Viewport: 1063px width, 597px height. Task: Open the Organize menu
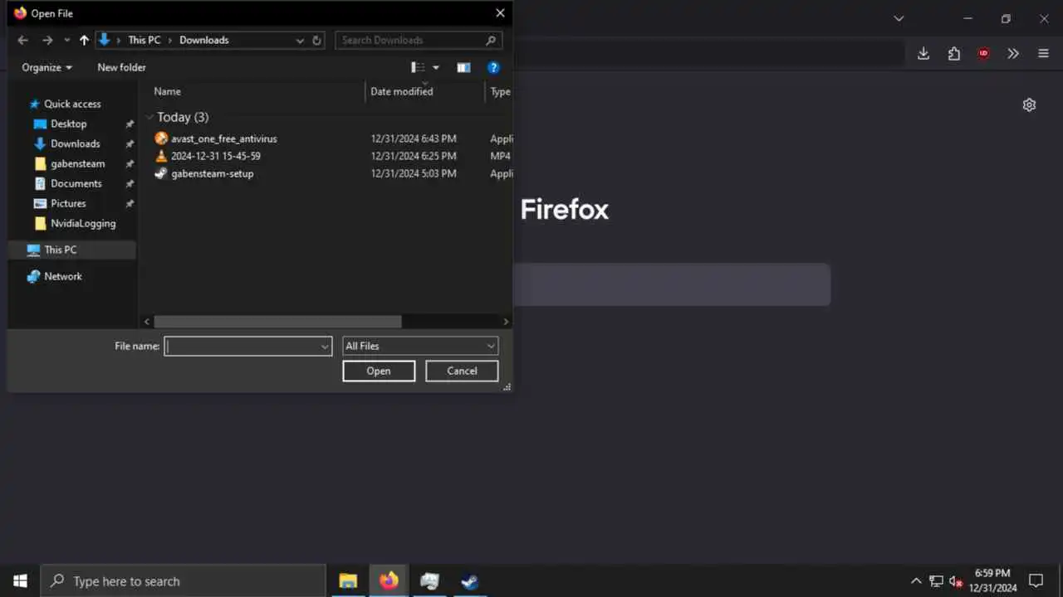coord(47,67)
